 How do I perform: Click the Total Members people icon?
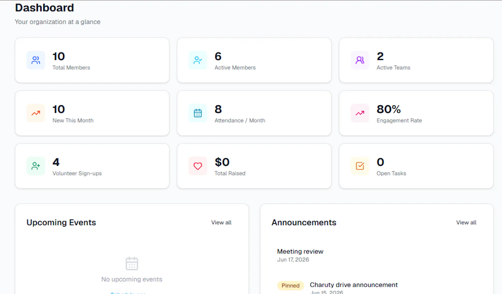36,60
